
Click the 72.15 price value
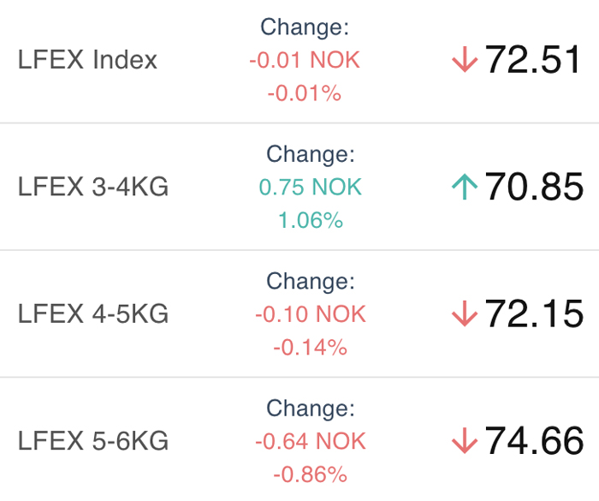[x=534, y=313]
